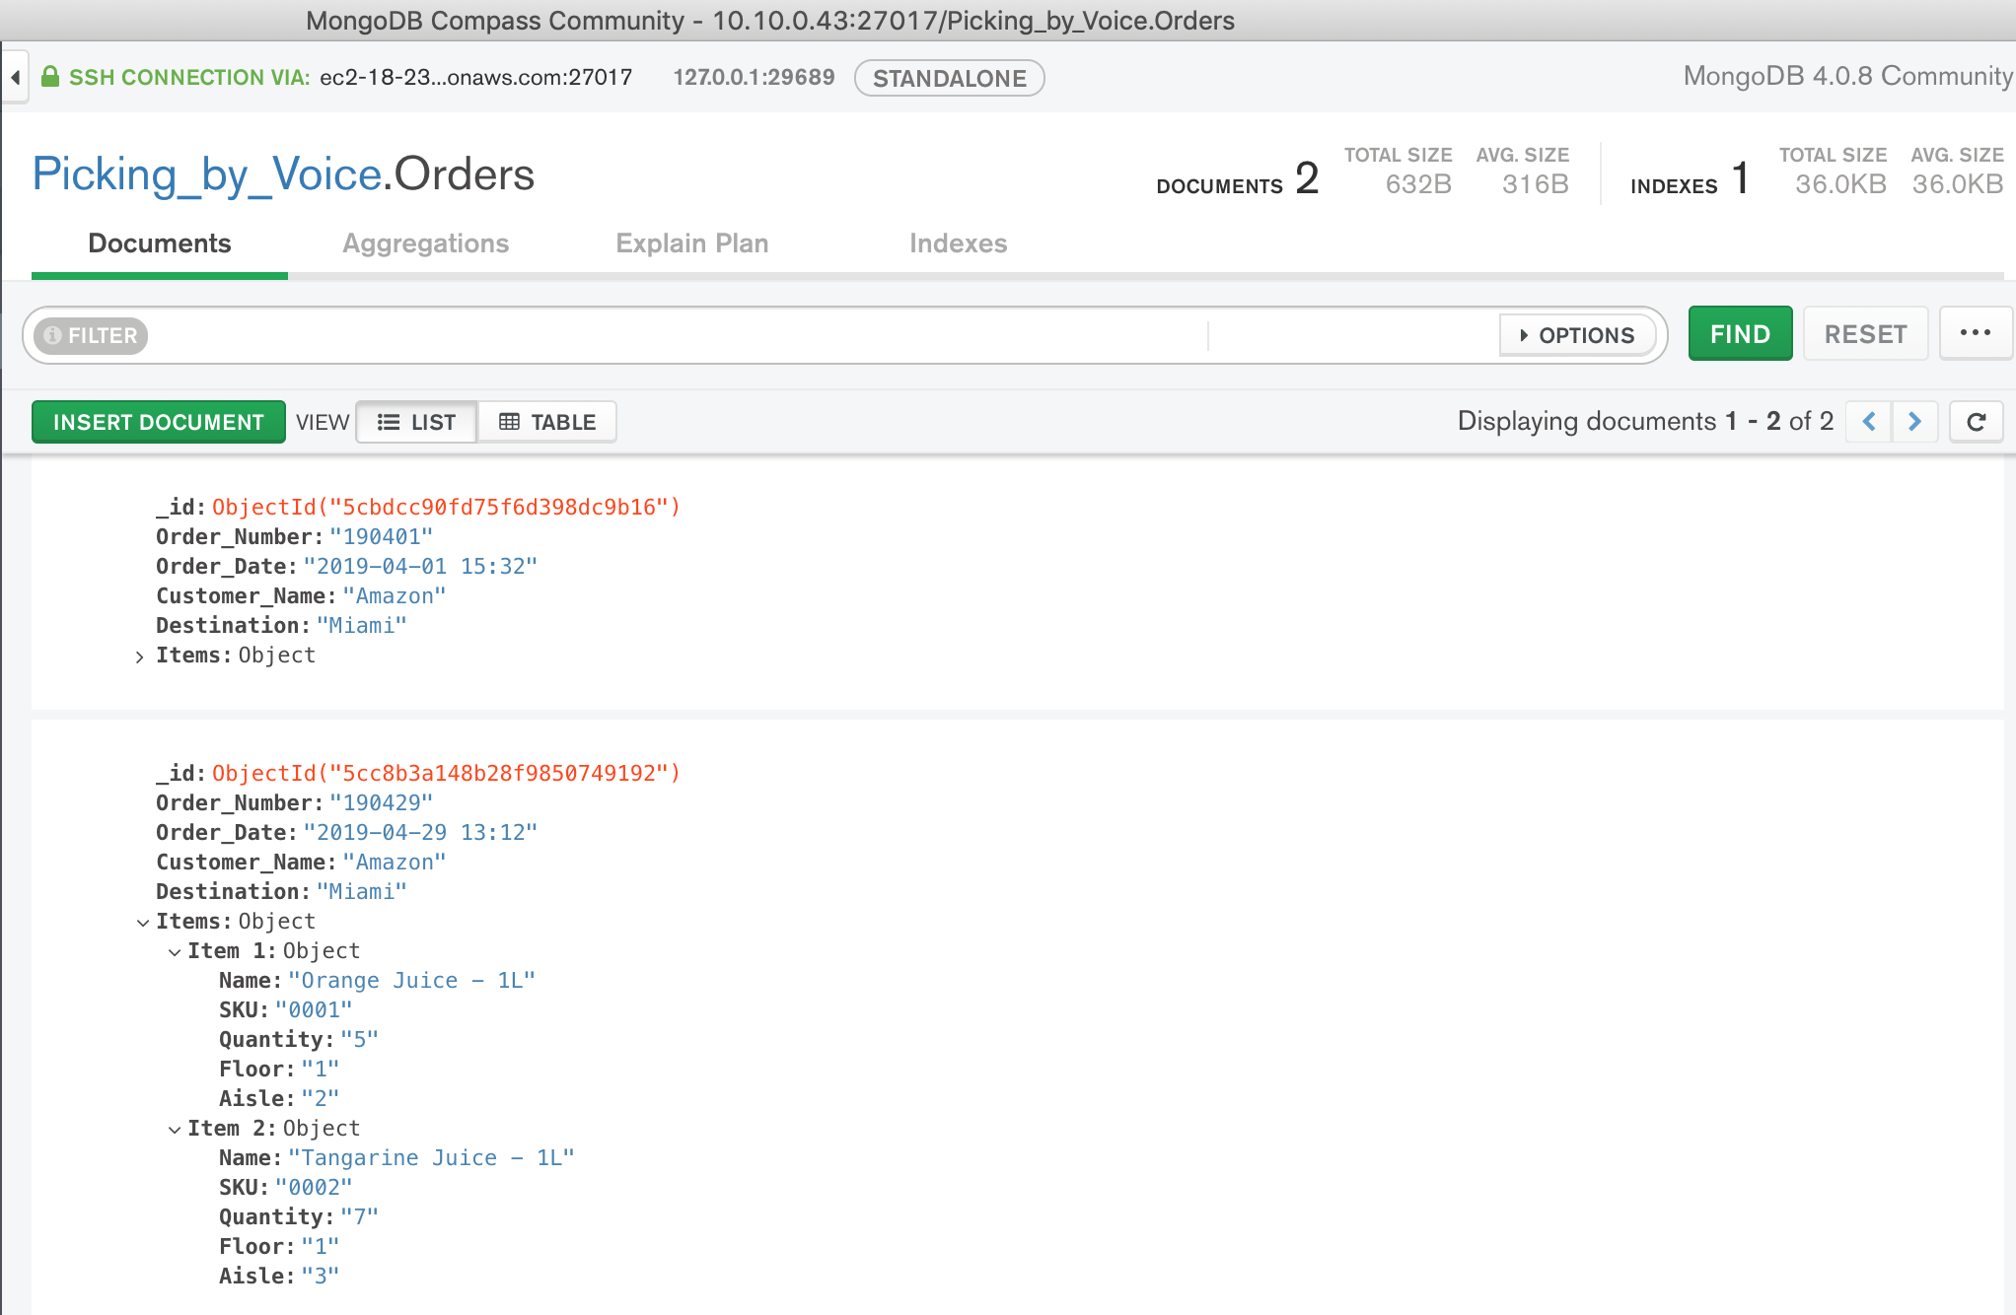
Task: Click the INSERT DOCUMENT button
Action: tap(159, 422)
